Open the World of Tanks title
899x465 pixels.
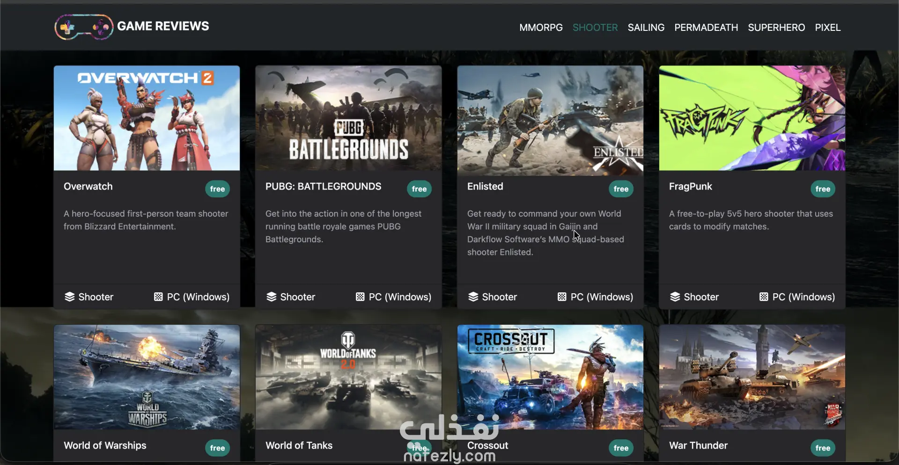point(299,445)
